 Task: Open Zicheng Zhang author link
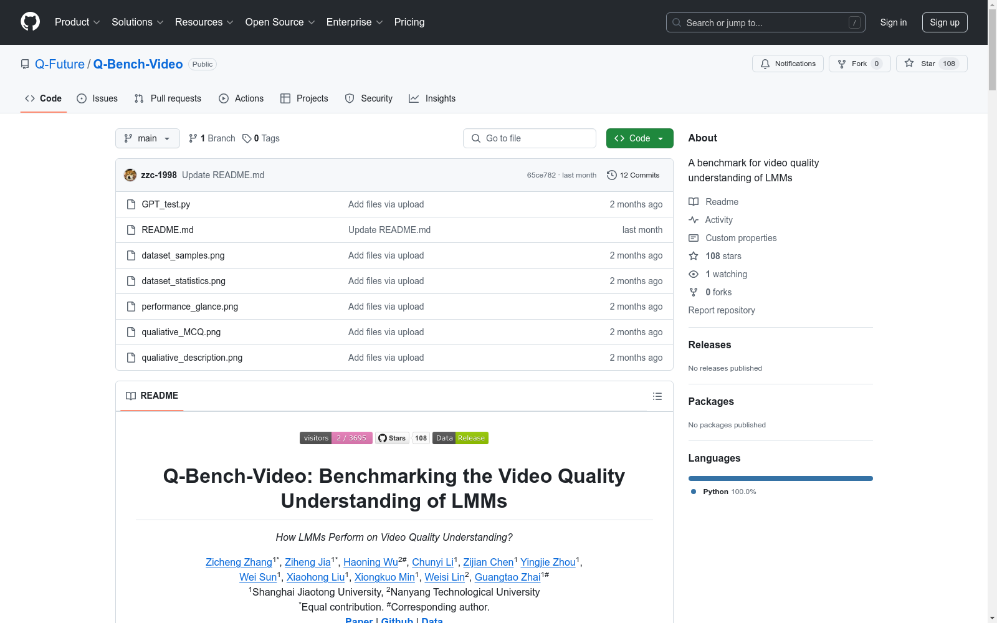(x=239, y=562)
